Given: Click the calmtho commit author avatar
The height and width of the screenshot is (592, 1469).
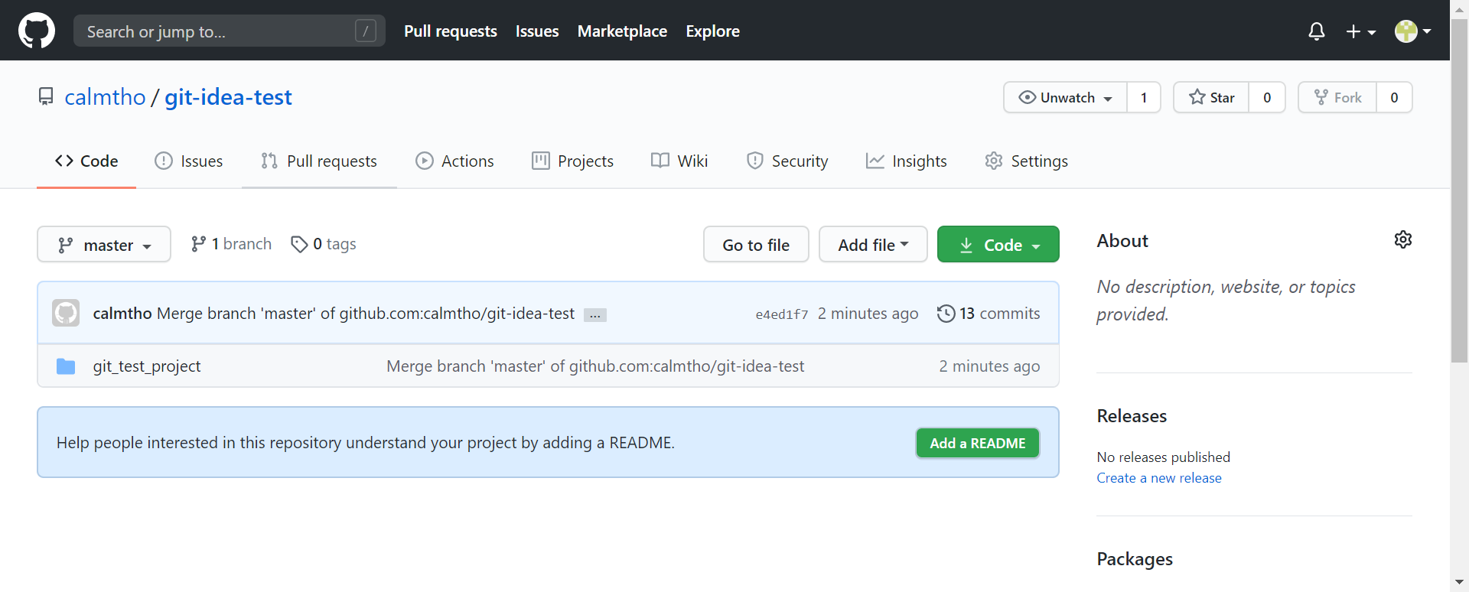Looking at the screenshot, I should pos(66,313).
